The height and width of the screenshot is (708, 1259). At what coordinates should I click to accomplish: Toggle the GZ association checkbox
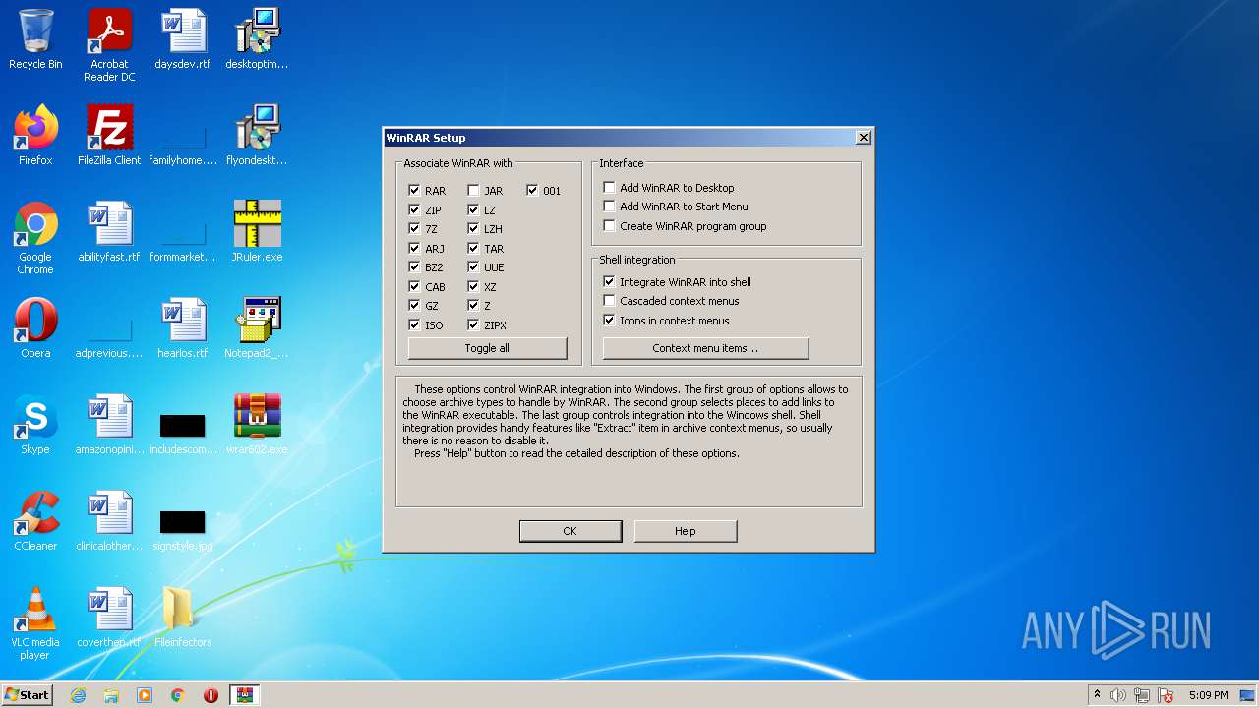414,306
